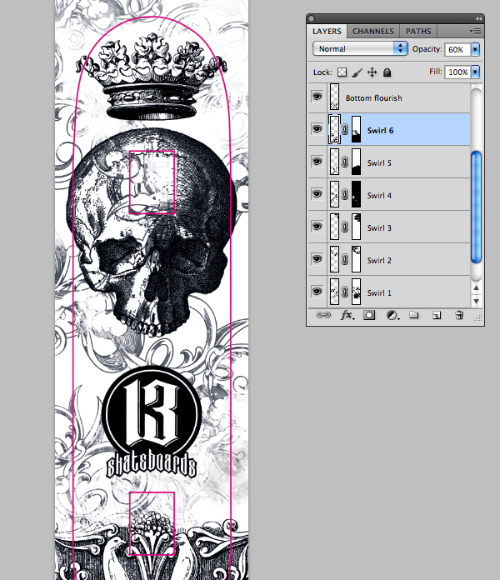Select the Swirl 2 layer thumbnail
This screenshot has height=580, width=500.
point(334,259)
